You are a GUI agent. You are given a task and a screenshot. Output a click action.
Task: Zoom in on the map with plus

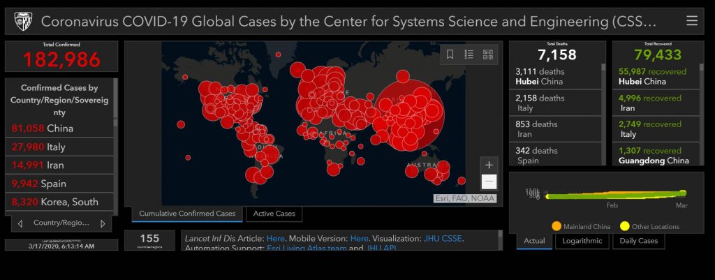tap(489, 165)
